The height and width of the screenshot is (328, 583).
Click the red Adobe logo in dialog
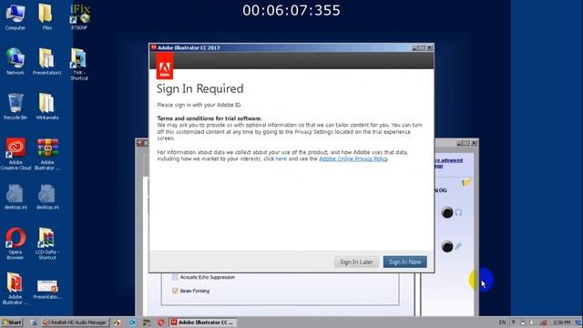coord(165,67)
